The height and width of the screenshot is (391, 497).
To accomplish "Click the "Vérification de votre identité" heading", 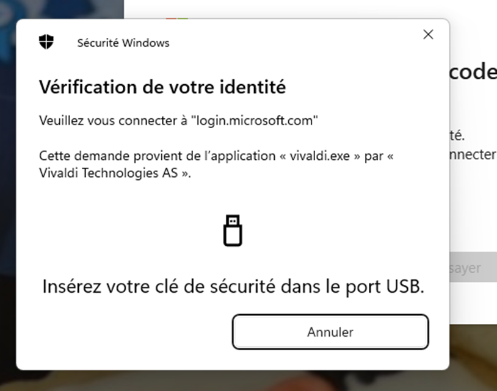I will 162,87.
